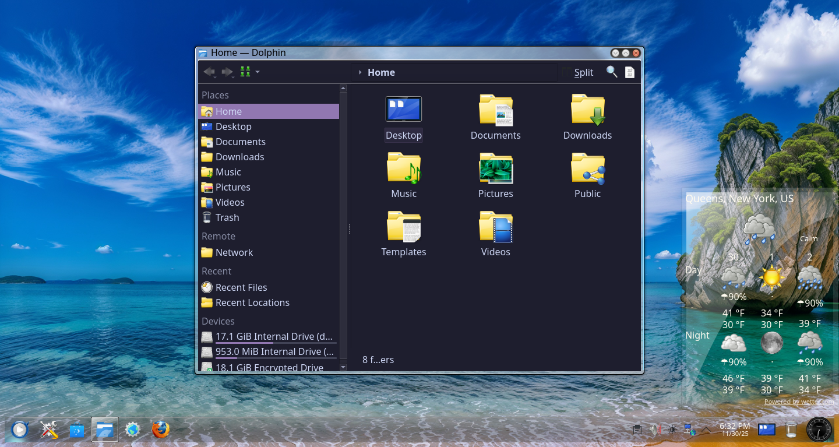Click the search magnifier icon in toolbar
Viewport: 839px width, 447px height.
point(611,72)
